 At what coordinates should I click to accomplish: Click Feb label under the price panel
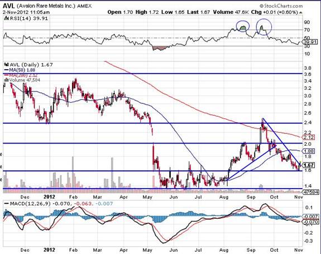coord(73,197)
